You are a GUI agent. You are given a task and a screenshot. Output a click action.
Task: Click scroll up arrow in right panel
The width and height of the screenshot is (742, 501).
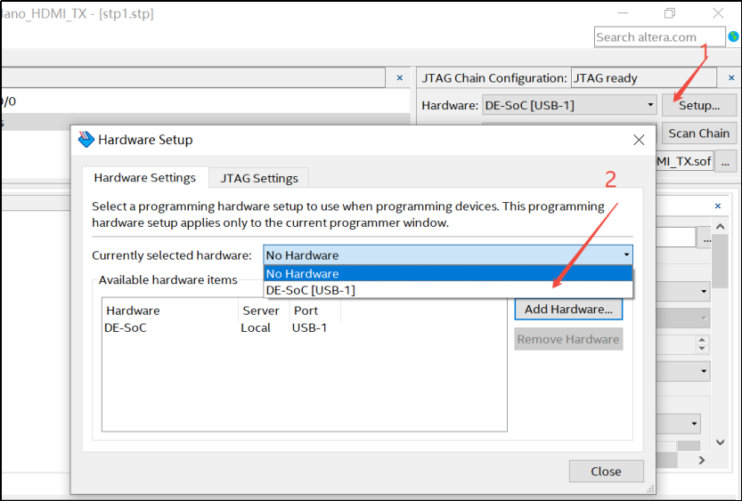(x=721, y=226)
